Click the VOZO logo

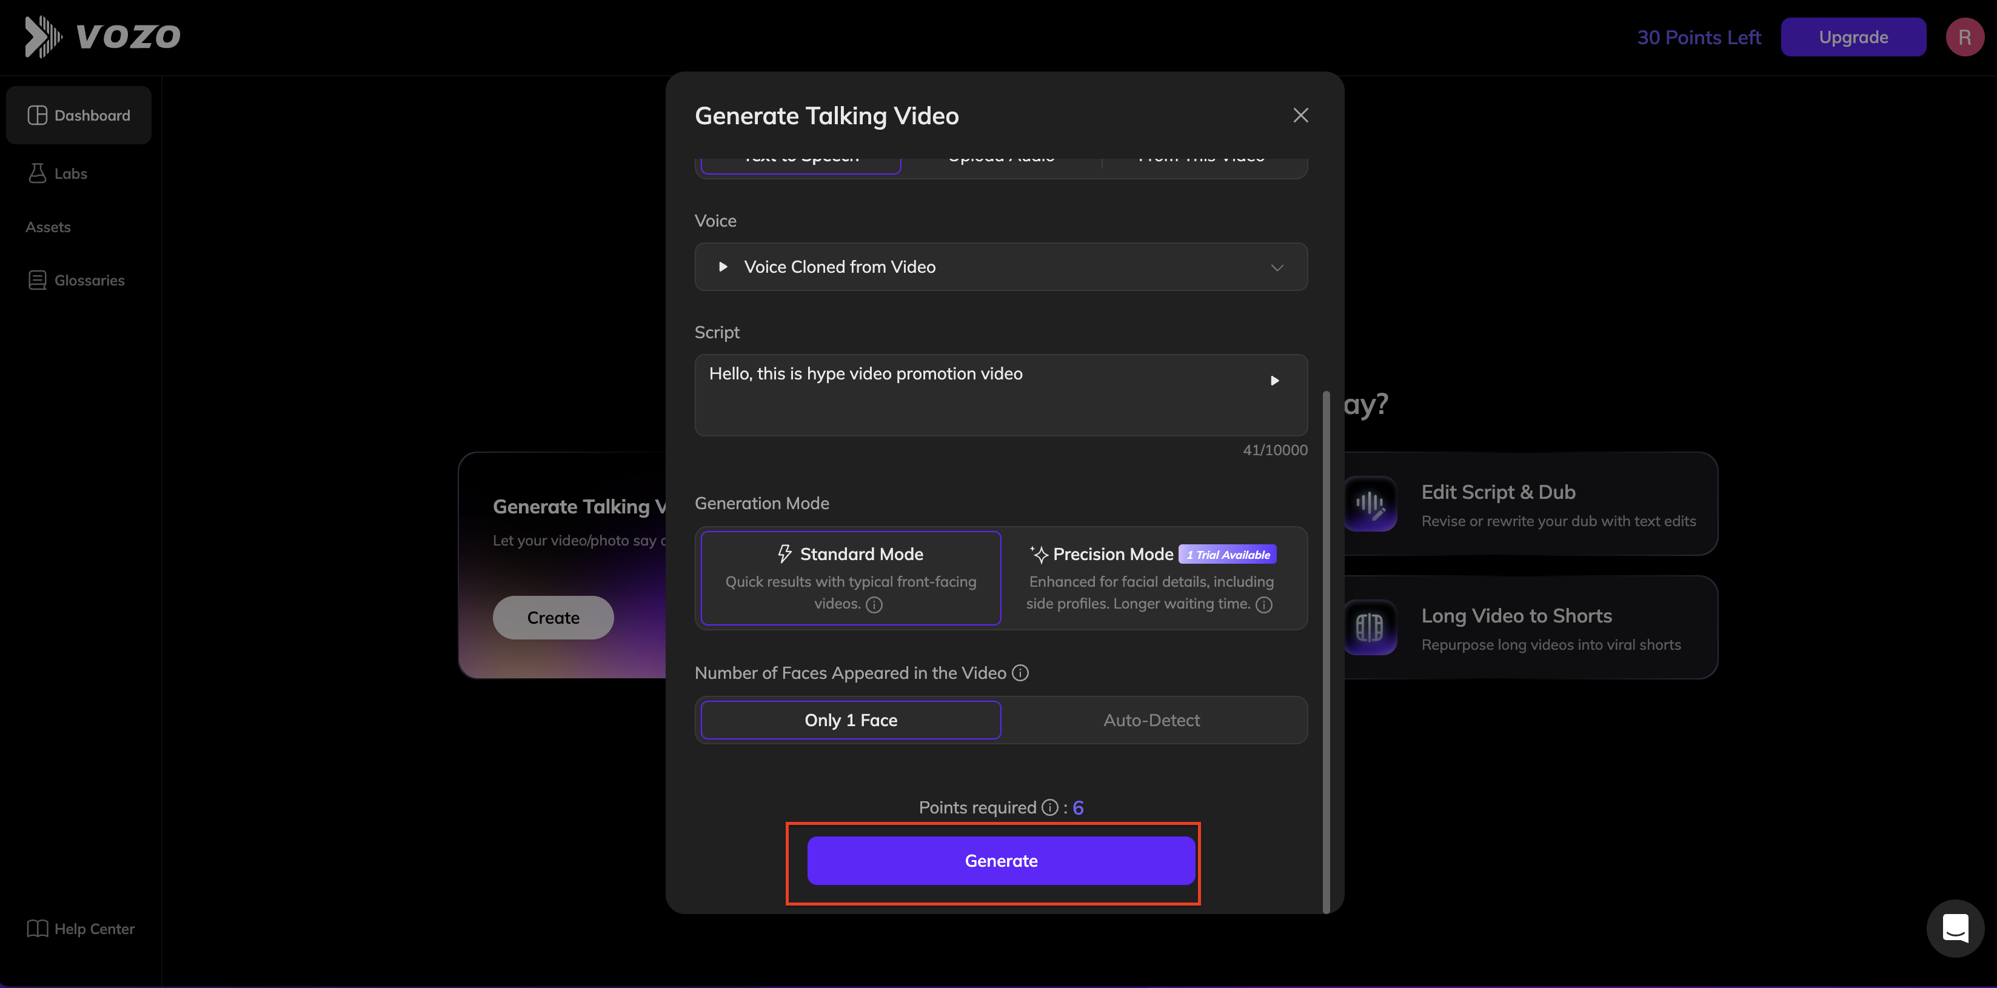pyautogui.click(x=102, y=36)
